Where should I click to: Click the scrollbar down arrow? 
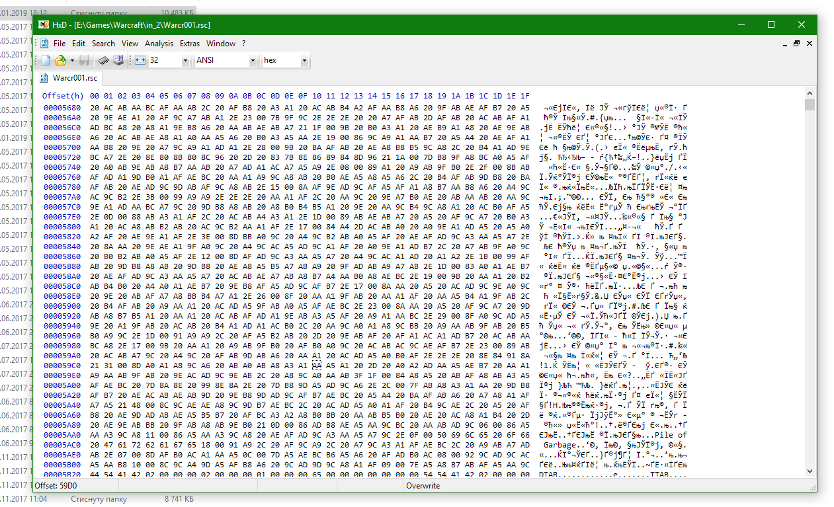click(809, 471)
